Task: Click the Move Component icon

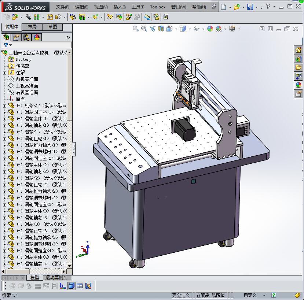Action: (x=58, y=17)
